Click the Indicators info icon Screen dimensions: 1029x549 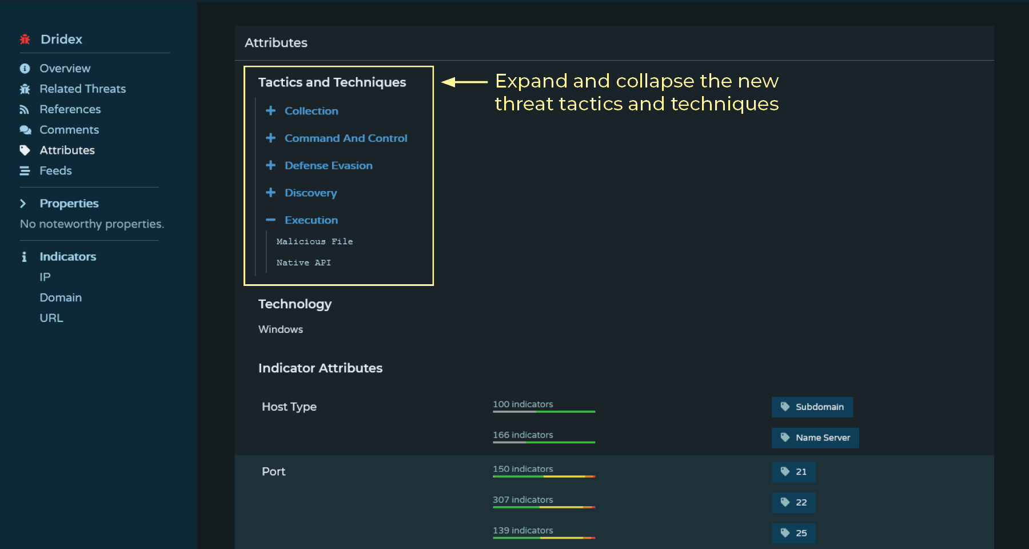coord(24,257)
